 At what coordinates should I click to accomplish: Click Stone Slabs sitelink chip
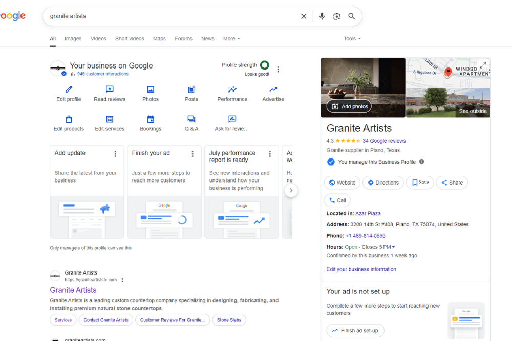click(x=229, y=320)
